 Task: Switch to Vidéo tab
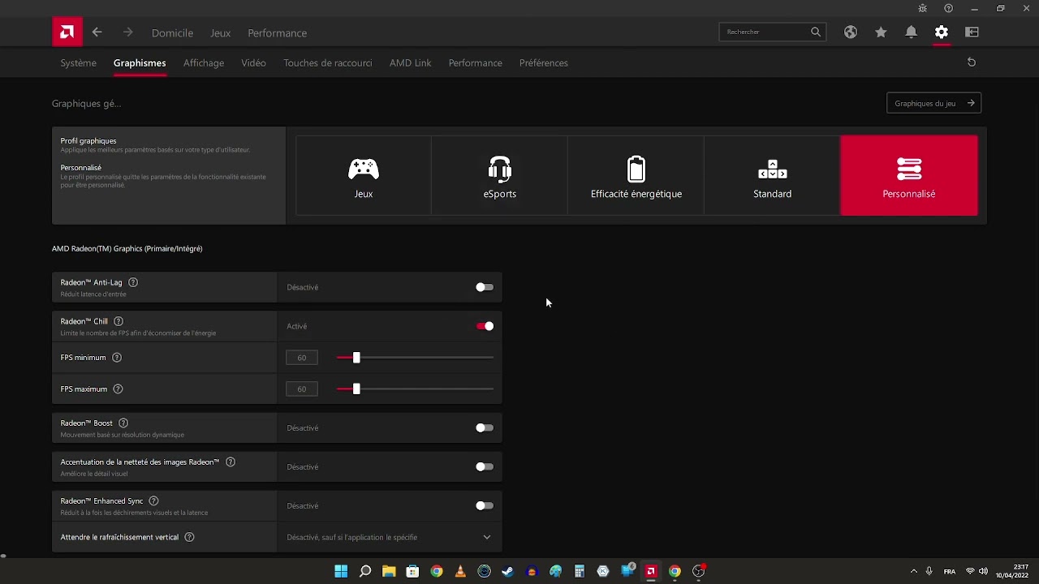click(x=253, y=62)
